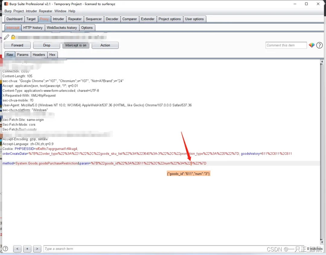This screenshot has height=255, width=326.
Task: Click the orderCreateData cookie name
Action: (14, 153)
